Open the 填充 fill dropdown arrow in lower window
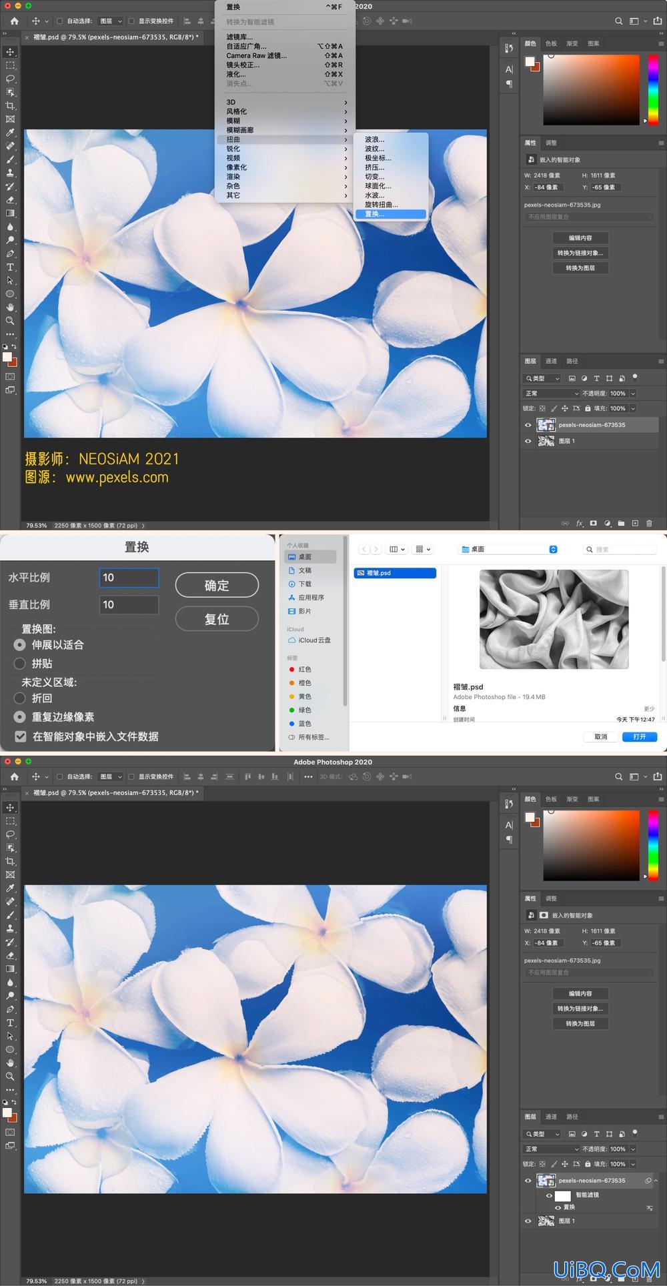This screenshot has height=1286, width=667. click(633, 1164)
